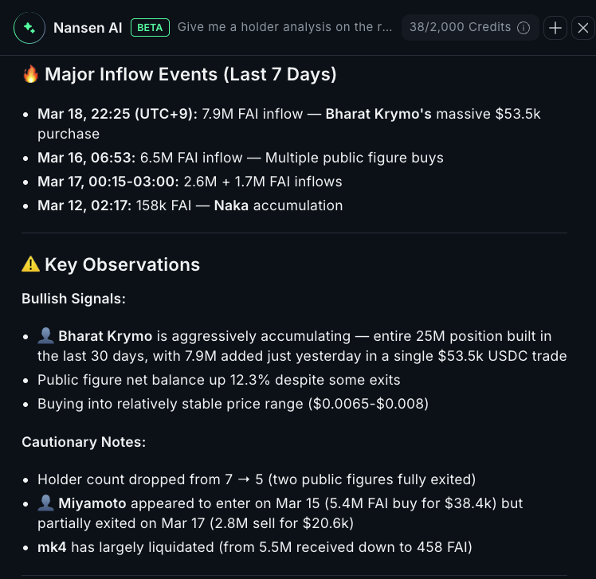Click the mk4 holder name

pos(52,546)
